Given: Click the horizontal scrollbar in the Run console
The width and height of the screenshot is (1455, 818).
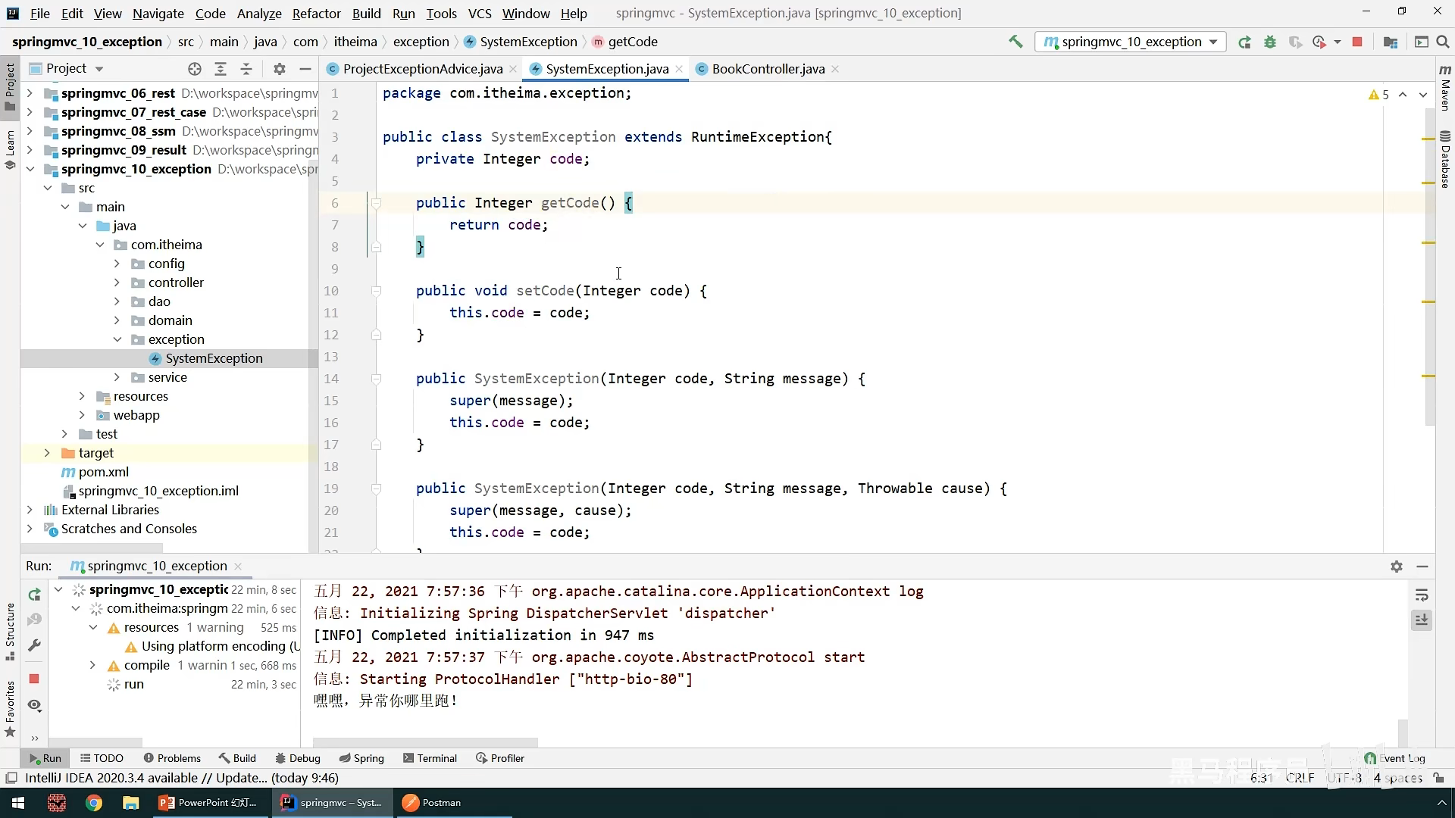Looking at the screenshot, I should [424, 742].
